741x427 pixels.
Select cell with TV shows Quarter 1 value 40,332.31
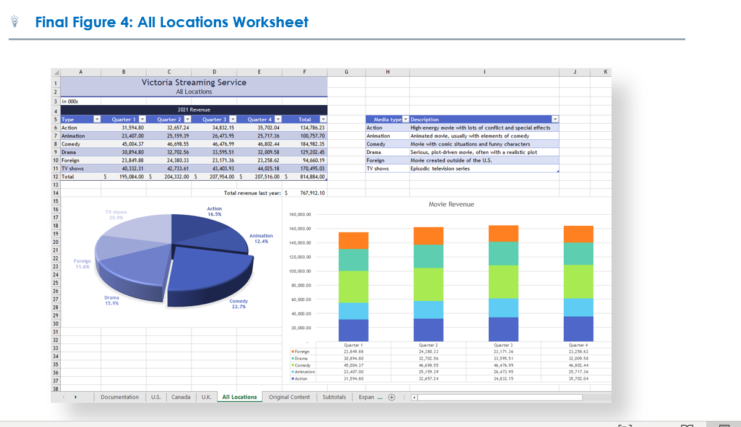[x=124, y=168]
